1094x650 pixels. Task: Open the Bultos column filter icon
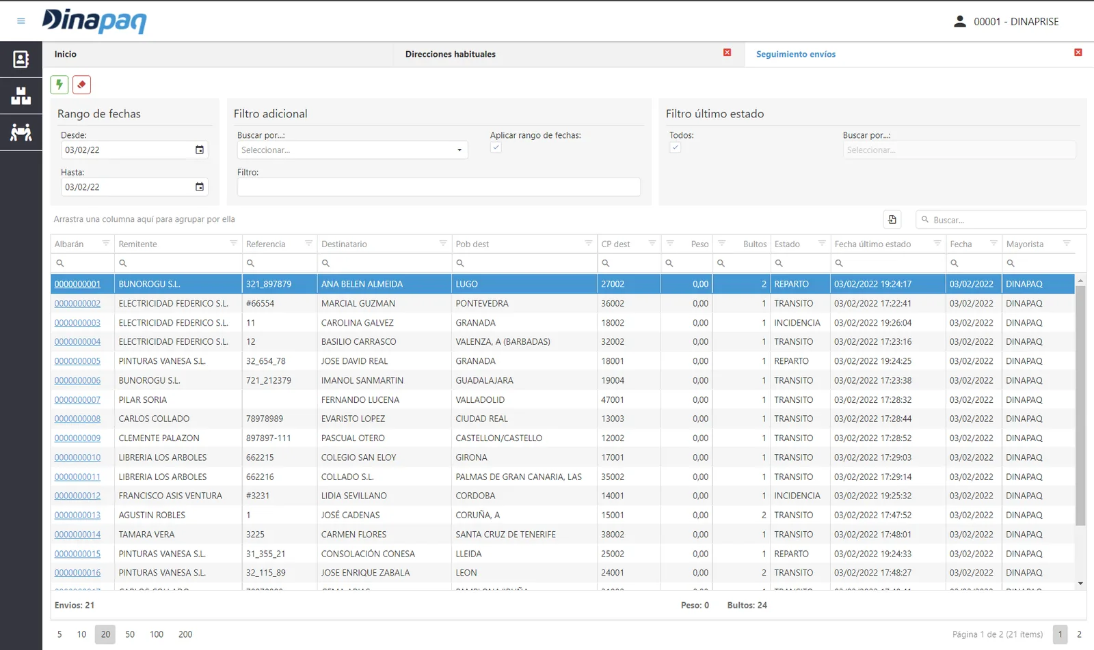pos(721,243)
